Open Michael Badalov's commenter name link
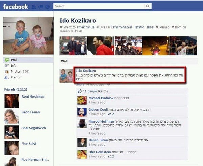 tap(101, 98)
